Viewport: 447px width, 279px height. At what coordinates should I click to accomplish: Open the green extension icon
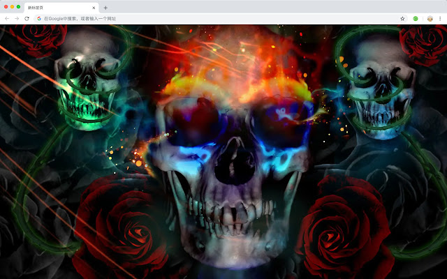[x=416, y=19]
